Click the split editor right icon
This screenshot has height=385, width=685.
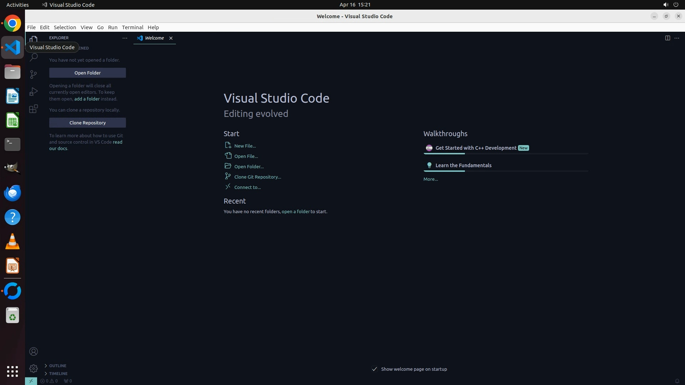coord(668,38)
